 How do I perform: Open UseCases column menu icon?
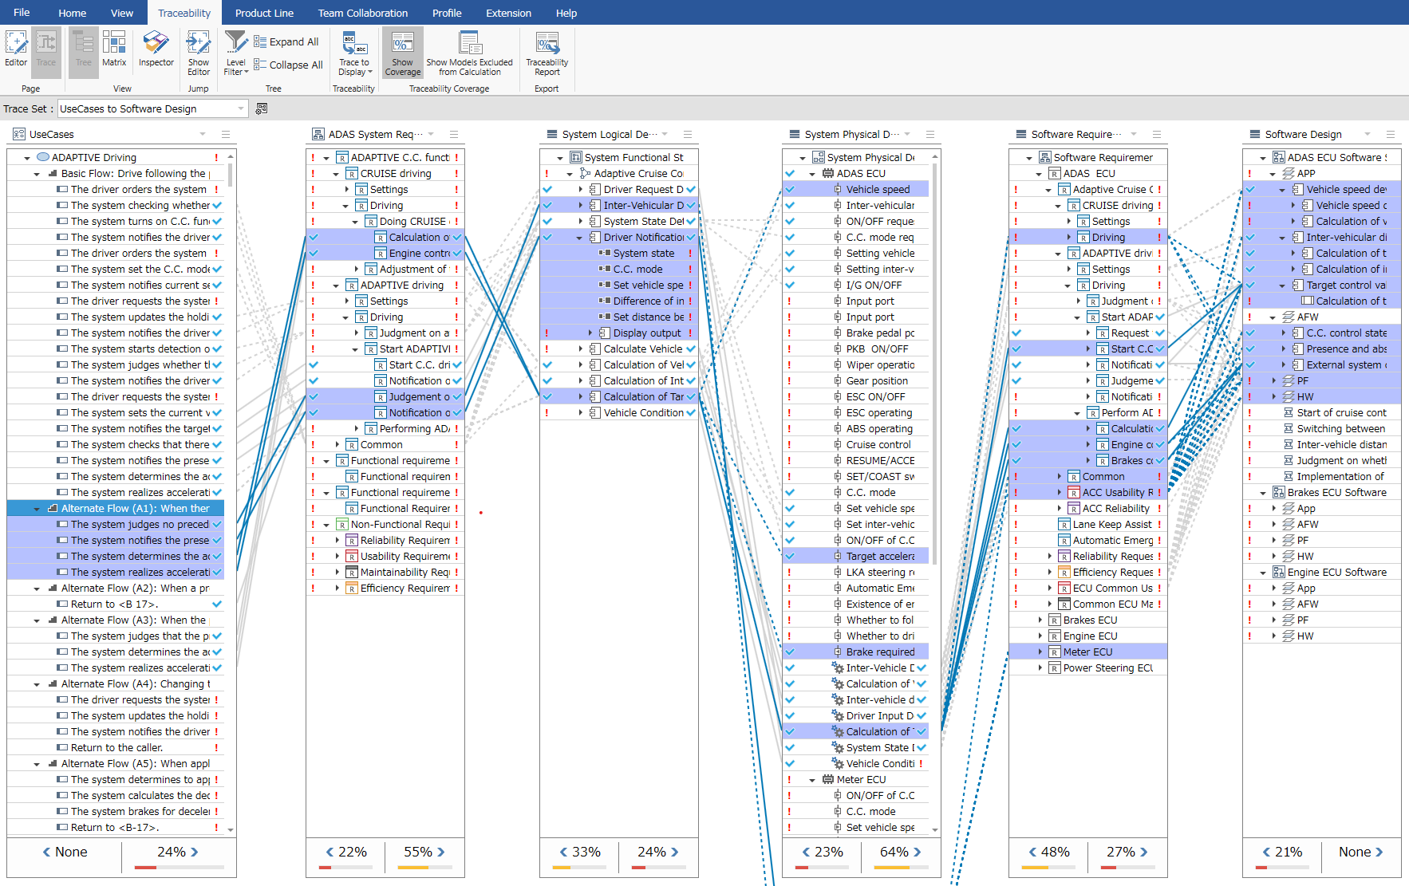226,134
